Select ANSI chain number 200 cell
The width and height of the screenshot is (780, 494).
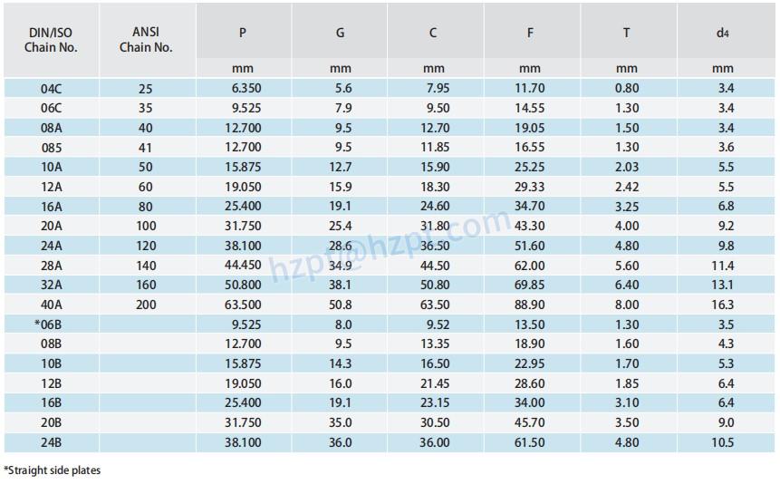coord(146,305)
